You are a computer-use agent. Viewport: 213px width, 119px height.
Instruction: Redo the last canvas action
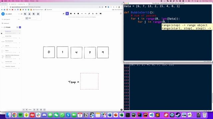tap(38, 110)
